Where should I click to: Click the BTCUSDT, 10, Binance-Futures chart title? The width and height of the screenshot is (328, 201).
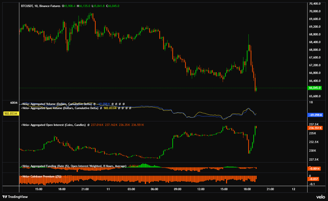[x=41, y=6]
